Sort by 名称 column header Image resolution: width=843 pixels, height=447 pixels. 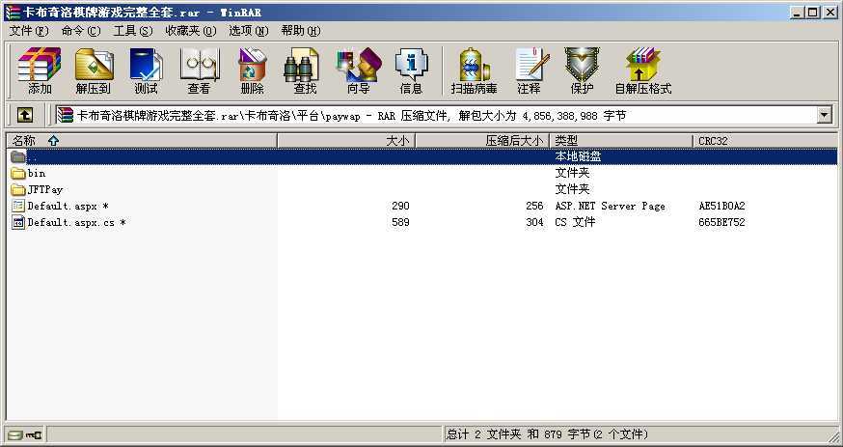click(x=142, y=141)
